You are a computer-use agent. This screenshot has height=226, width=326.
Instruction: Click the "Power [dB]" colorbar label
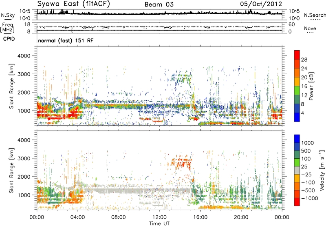tap(311, 86)
